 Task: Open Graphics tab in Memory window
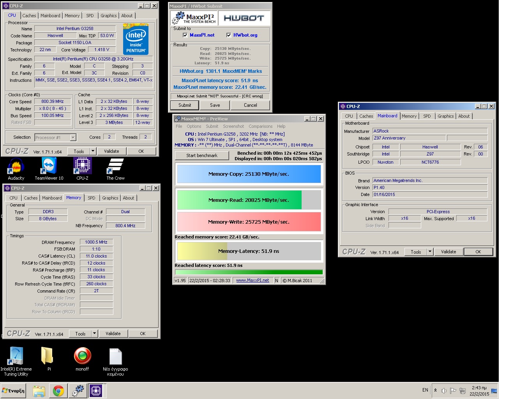click(x=110, y=198)
